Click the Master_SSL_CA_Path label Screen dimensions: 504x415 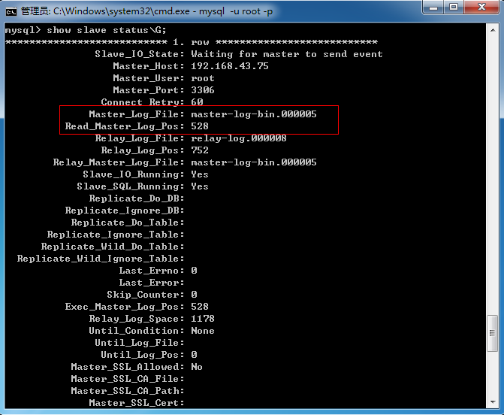click(128, 391)
